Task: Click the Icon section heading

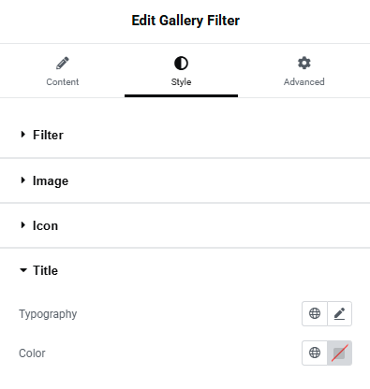Action: (45, 225)
